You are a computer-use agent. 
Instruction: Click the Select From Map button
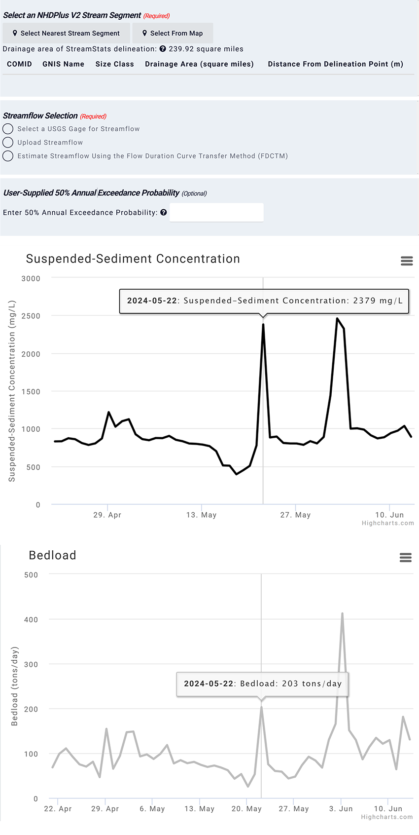(173, 33)
